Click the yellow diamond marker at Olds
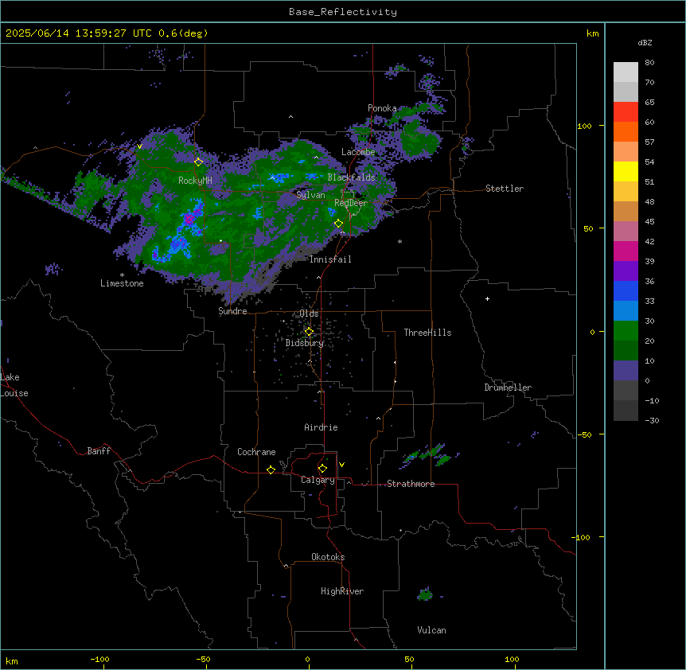The width and height of the screenshot is (686, 670). [x=309, y=332]
